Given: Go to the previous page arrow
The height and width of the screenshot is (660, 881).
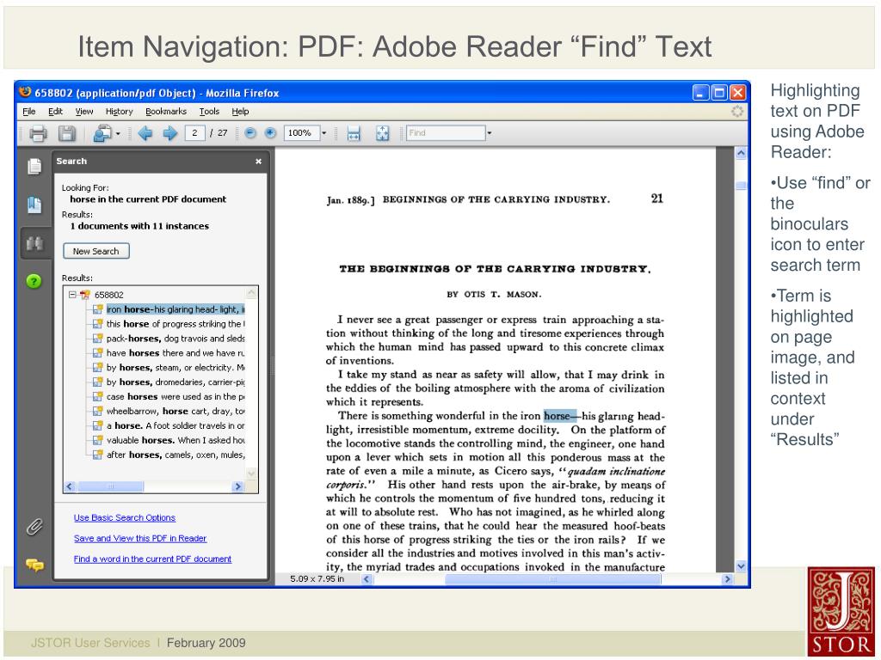Looking at the screenshot, I should (145, 133).
